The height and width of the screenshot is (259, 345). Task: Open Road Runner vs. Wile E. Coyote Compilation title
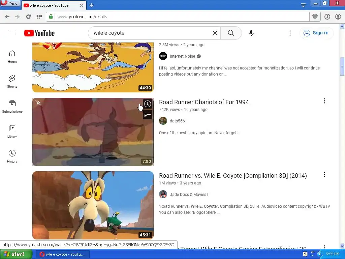tap(233, 175)
